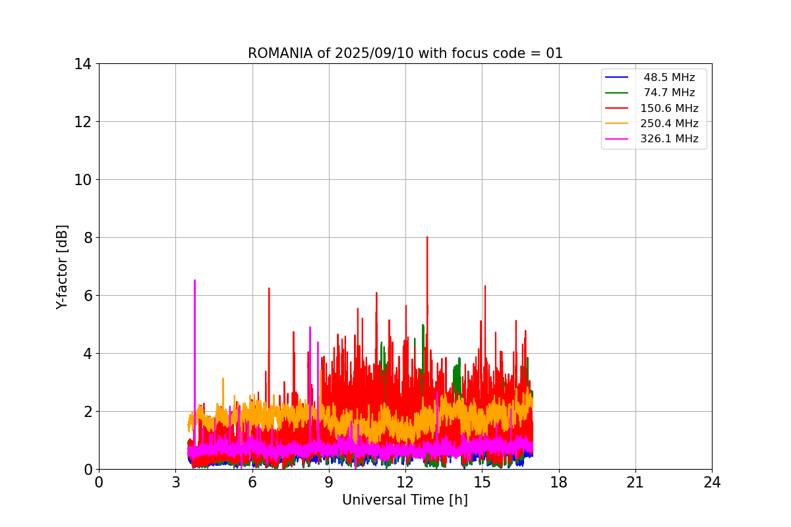Click the plot title mentioning ROMANIA
The width and height of the screenshot is (791, 527).
click(x=405, y=53)
